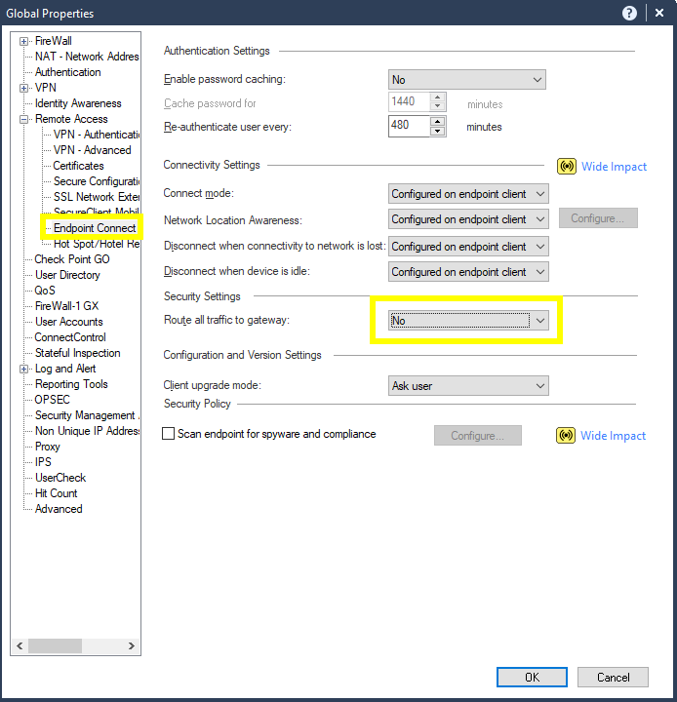Screen dimensions: 677x702
Task: Click the tree's horizontal scrollbar right arrow
Action: coord(131,645)
